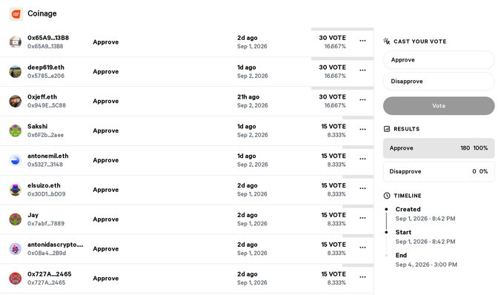The width and height of the screenshot is (504, 295).
Task: Click the Coinage logo icon
Action: (x=16, y=14)
